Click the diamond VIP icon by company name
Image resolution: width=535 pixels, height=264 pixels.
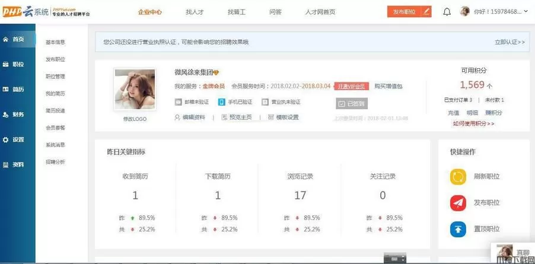216,72
